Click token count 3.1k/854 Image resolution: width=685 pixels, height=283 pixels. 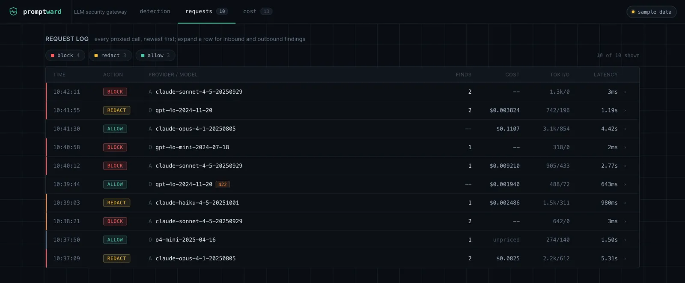pos(556,129)
